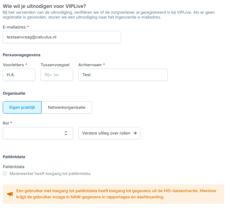Viewport: 234px width, 210px height.
Task: Click the 'Achternaam' field label
Action: point(90,65)
